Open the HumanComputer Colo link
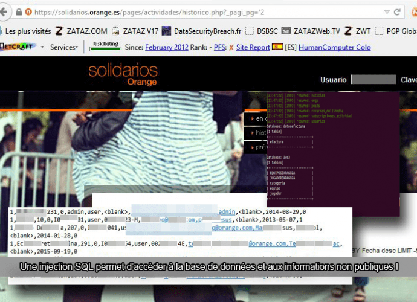The width and height of the screenshot is (417, 302). point(335,47)
